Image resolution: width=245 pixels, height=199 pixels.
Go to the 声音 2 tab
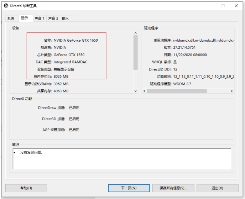coord(53,18)
